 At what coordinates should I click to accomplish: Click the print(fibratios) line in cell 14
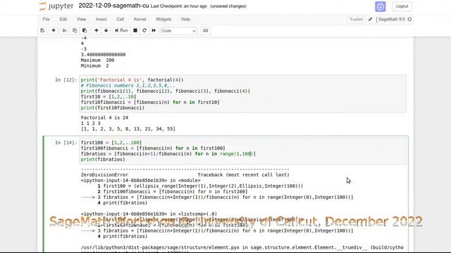(x=103, y=160)
